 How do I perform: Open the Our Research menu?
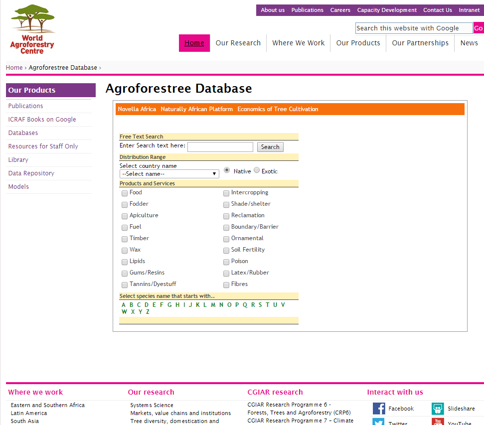(x=238, y=43)
